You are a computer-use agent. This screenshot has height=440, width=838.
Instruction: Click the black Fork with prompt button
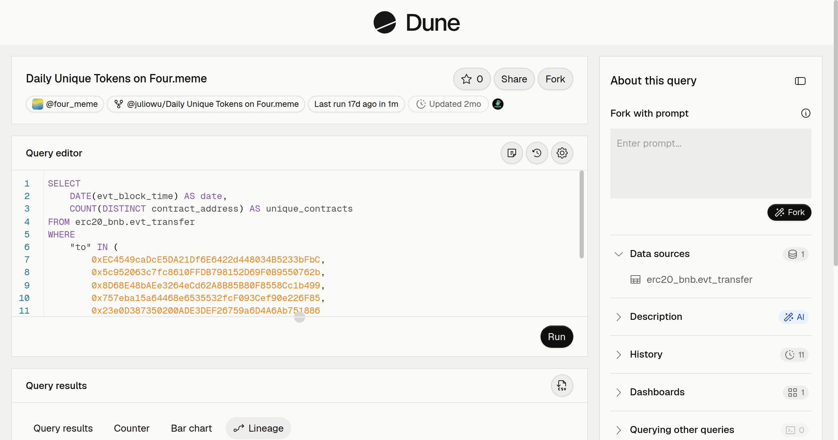pos(789,212)
